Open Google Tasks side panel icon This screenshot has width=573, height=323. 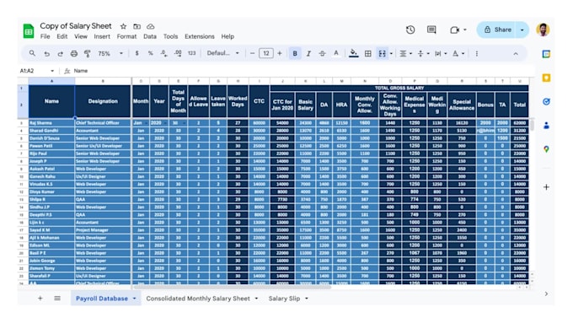pos(546,102)
